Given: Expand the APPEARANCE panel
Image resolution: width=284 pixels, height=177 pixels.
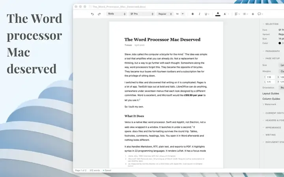Looking at the screenshot, I should (x=272, y=127).
